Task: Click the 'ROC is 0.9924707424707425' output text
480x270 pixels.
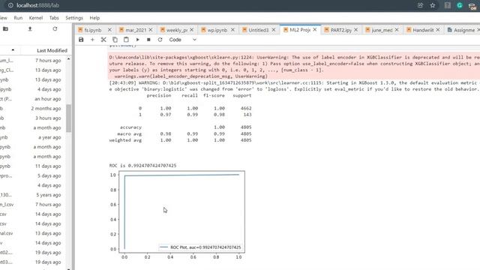Action: coord(142,166)
